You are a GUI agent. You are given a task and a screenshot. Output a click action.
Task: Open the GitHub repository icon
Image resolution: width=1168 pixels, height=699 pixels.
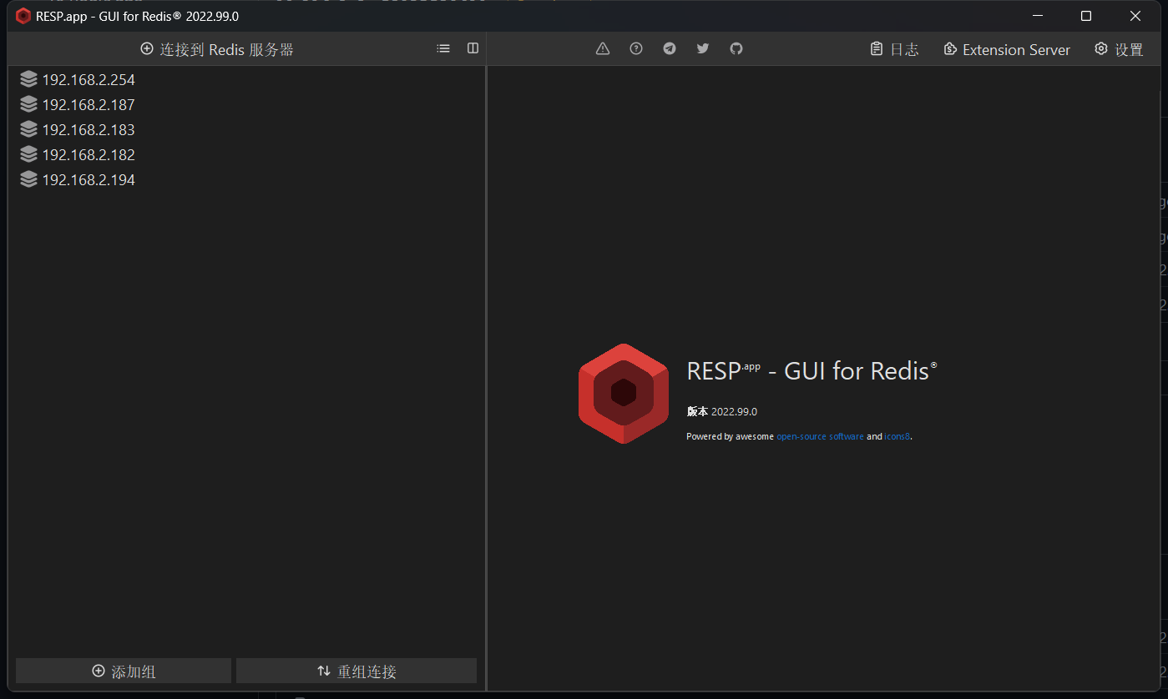[736, 49]
